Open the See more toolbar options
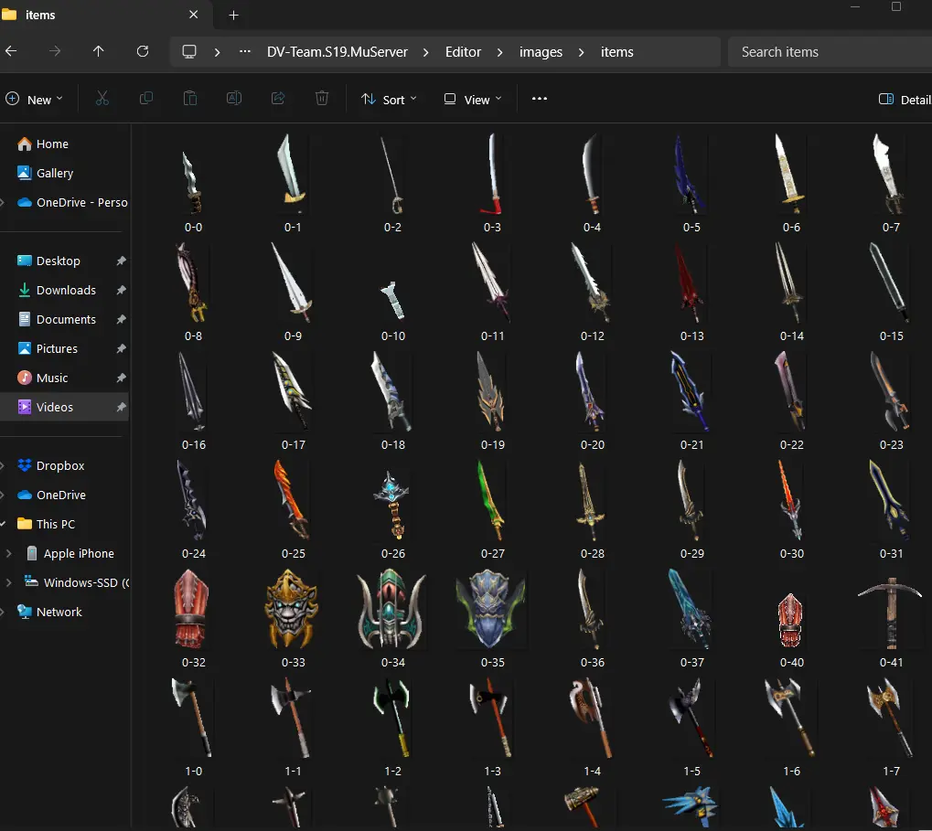This screenshot has height=831, width=932. [x=540, y=99]
